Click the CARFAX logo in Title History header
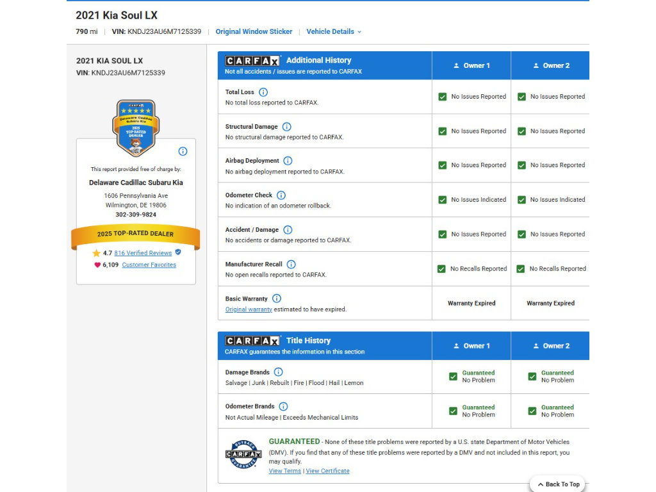Image resolution: width=656 pixels, height=492 pixels. click(x=252, y=341)
